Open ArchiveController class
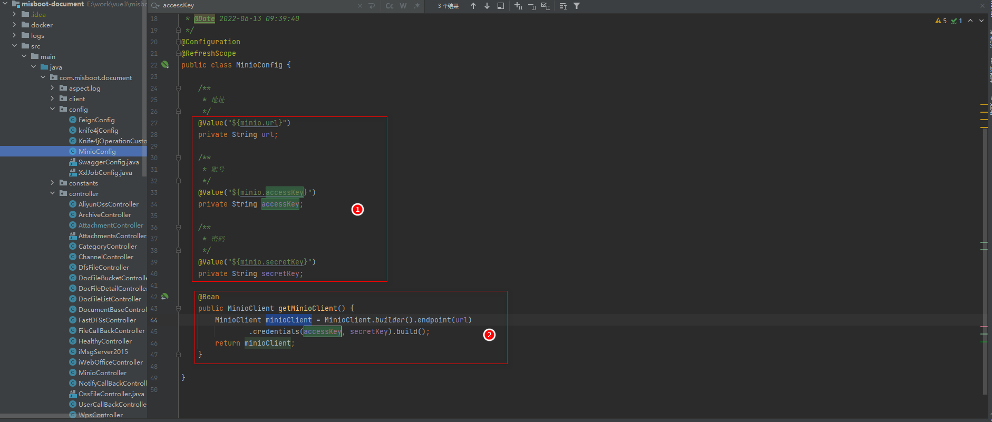Image resolution: width=992 pixels, height=422 pixels. [x=104, y=214]
